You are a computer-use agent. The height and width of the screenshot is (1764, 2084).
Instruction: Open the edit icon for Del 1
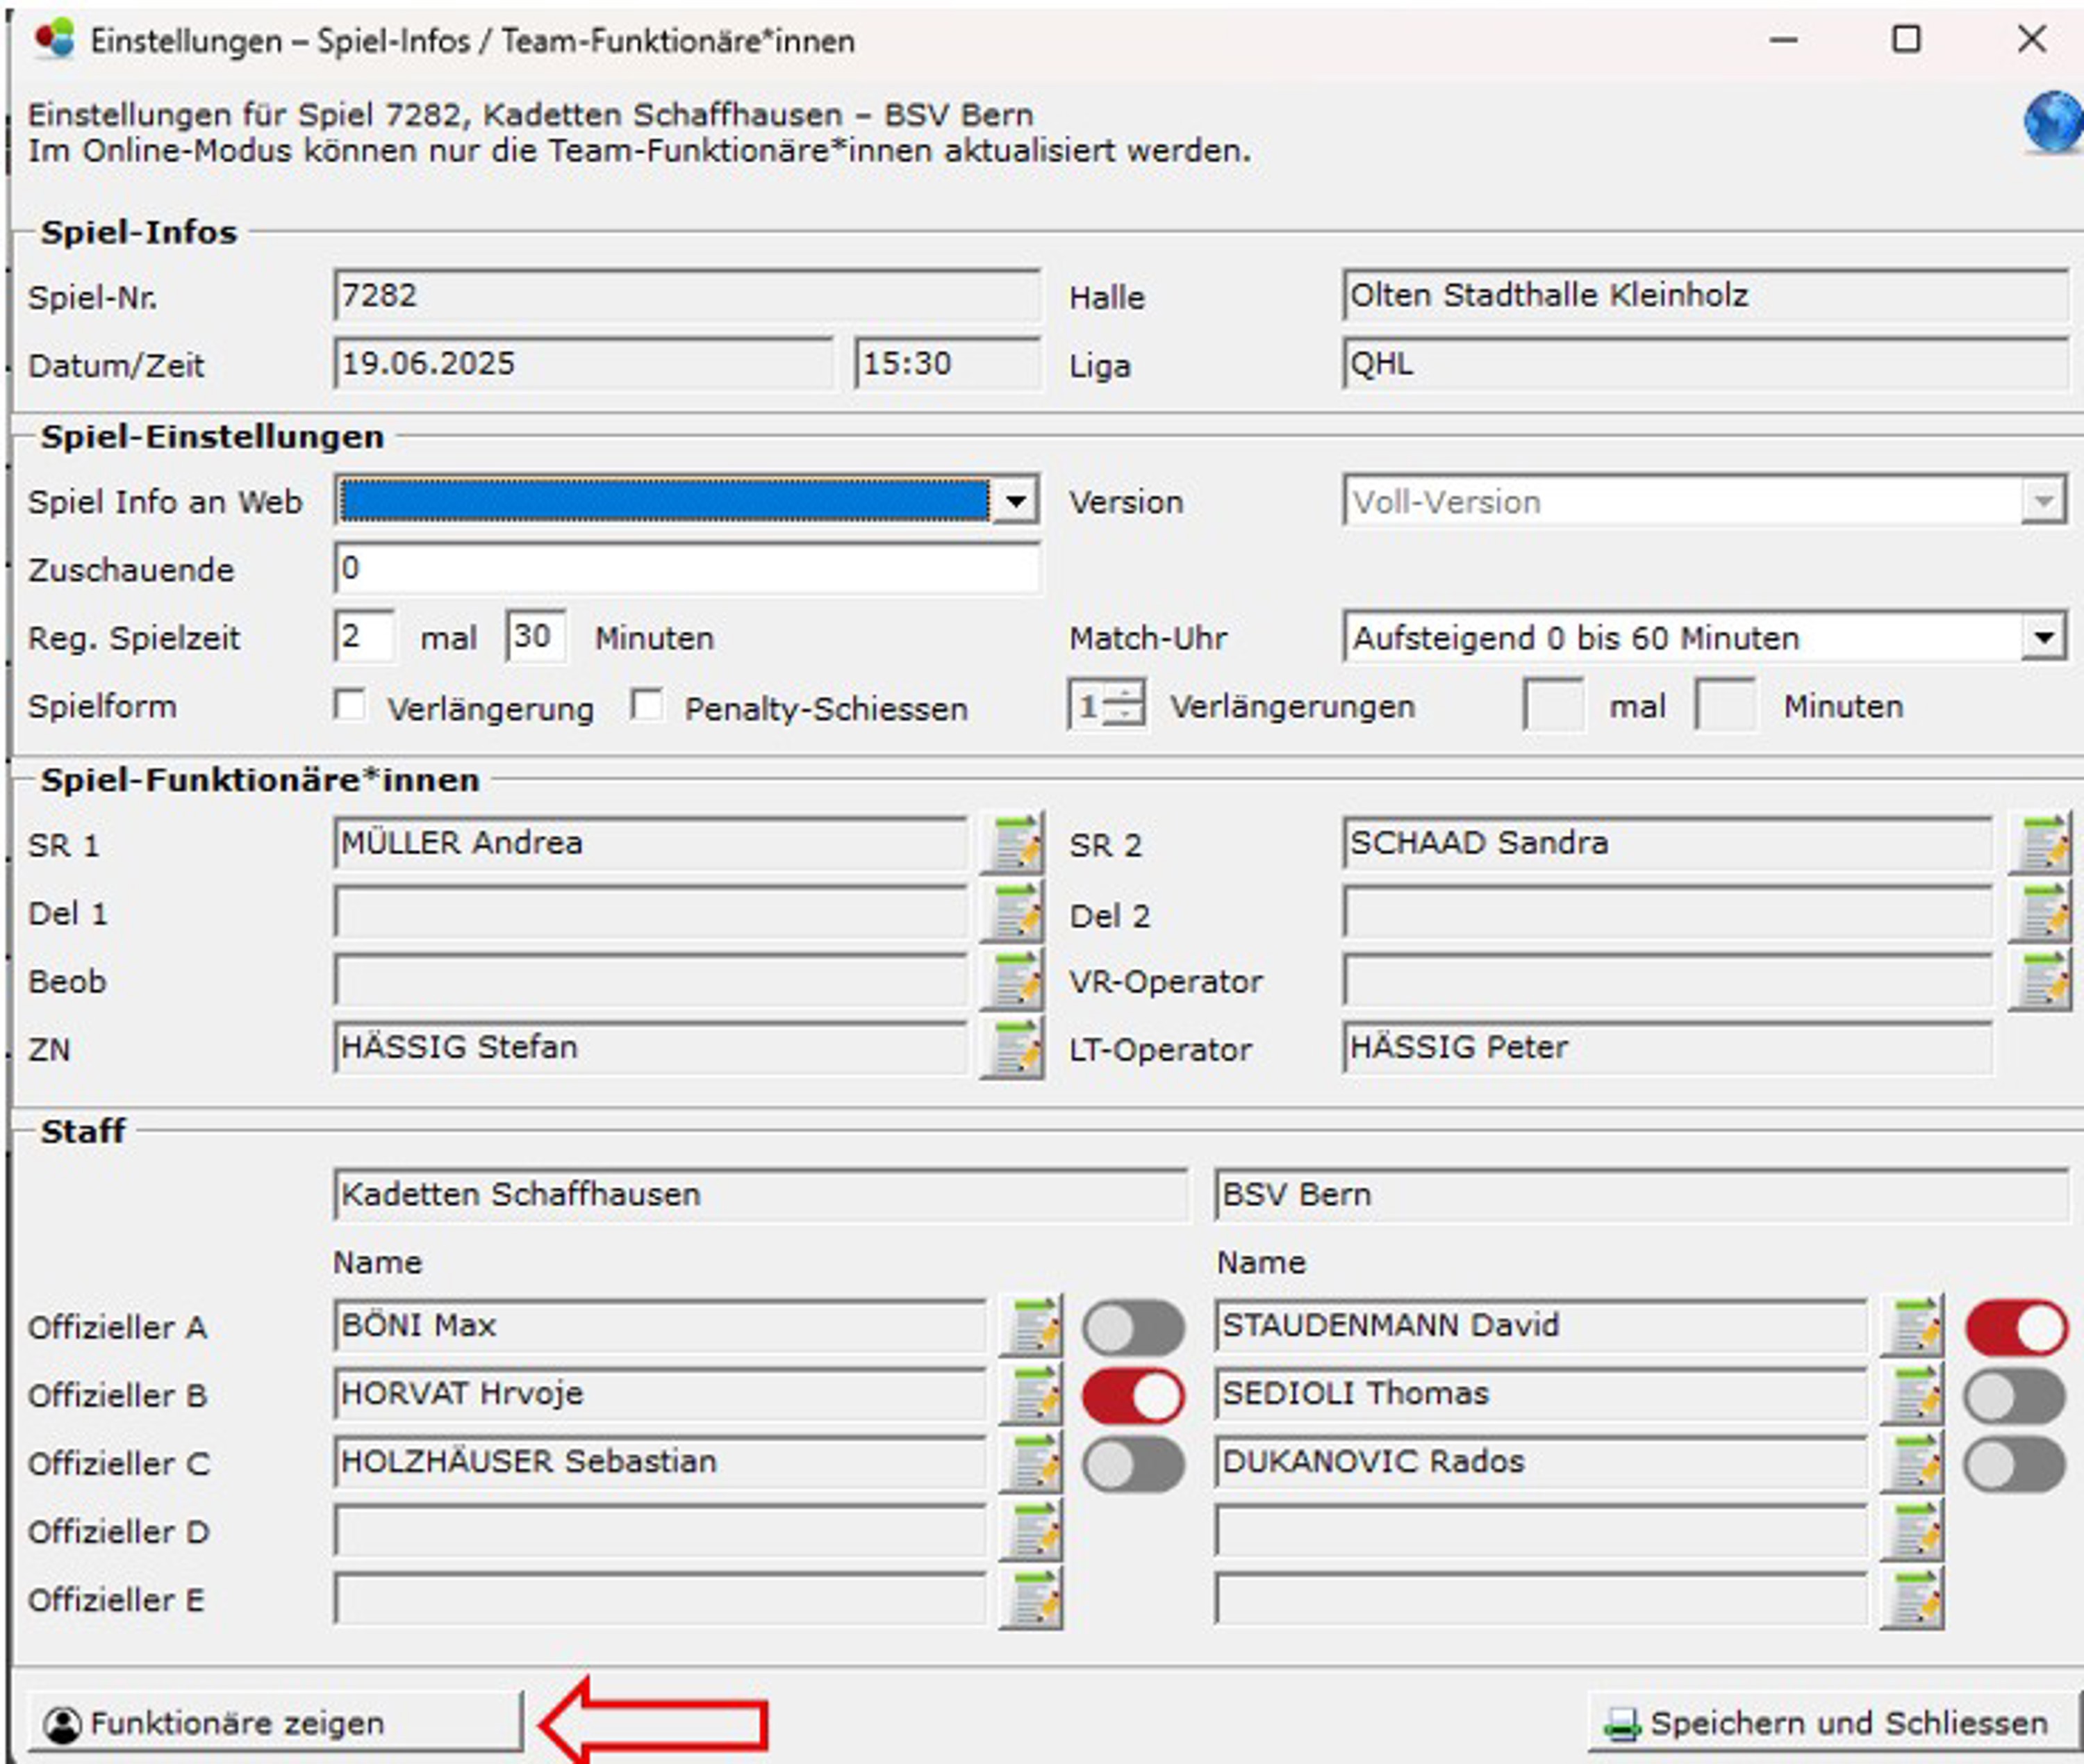point(1012,912)
